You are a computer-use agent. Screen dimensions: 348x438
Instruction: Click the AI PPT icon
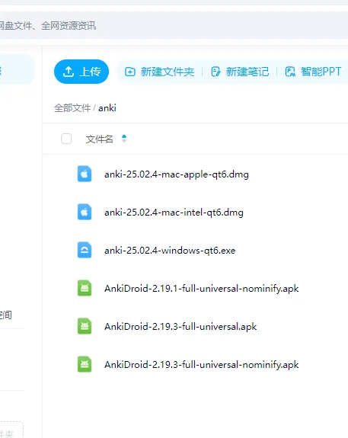(x=290, y=72)
